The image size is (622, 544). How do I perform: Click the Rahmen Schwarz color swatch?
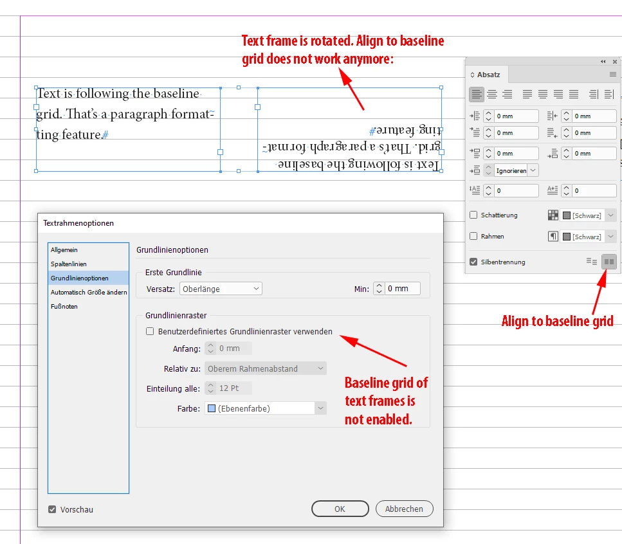(567, 237)
